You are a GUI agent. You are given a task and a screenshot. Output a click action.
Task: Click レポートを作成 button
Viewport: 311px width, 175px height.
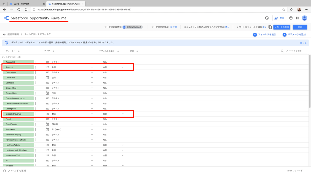(x=282, y=27)
